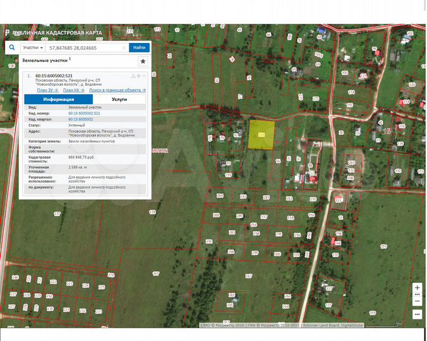The width and height of the screenshot is (427, 341).
Task: Clear the search field with the X icon
Action: tap(124, 47)
